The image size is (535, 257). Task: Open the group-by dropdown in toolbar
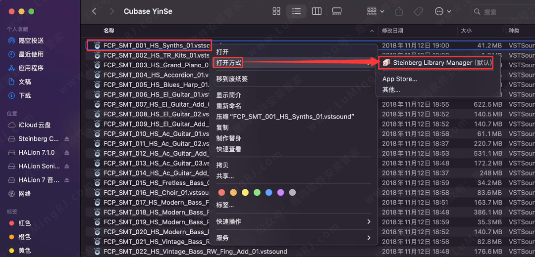point(375,11)
